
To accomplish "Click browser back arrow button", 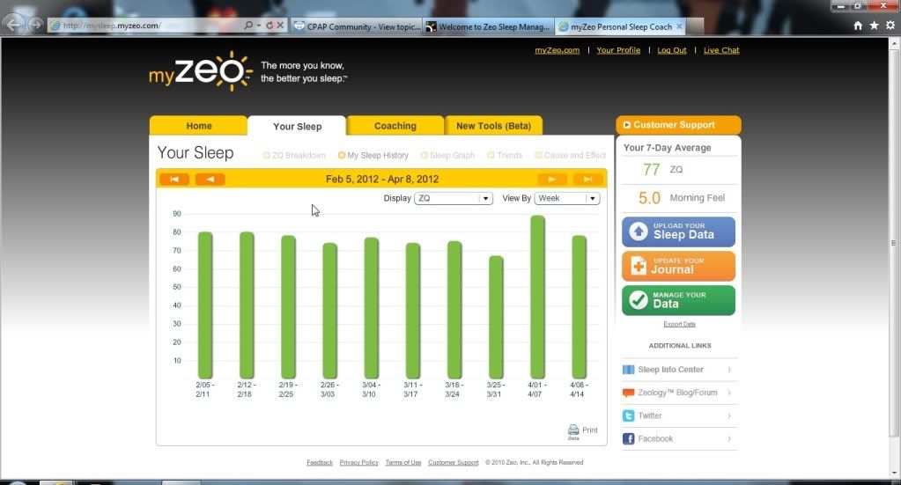I will [x=14, y=24].
